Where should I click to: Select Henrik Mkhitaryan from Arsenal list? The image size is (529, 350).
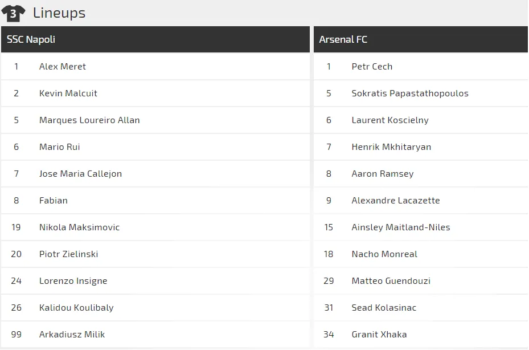(x=391, y=147)
